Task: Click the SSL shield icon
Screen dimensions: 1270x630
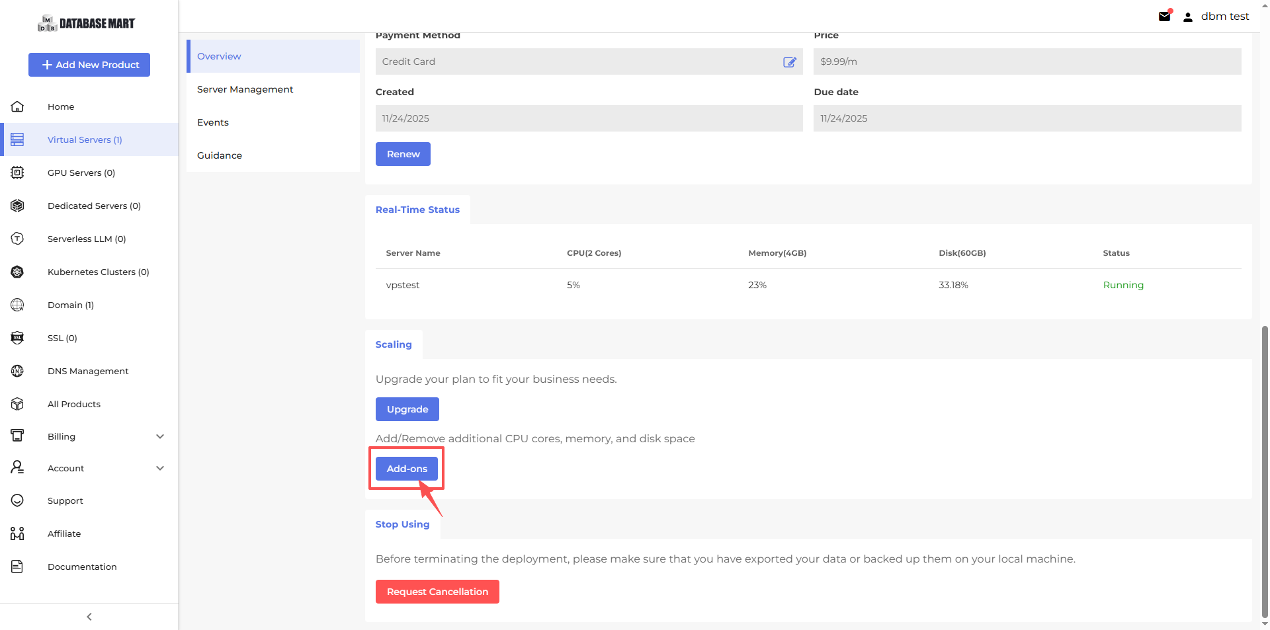Action: (17, 338)
